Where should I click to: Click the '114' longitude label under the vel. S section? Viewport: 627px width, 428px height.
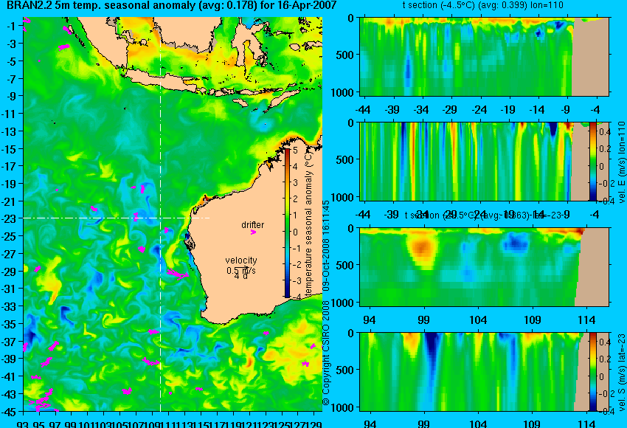pos(586,423)
